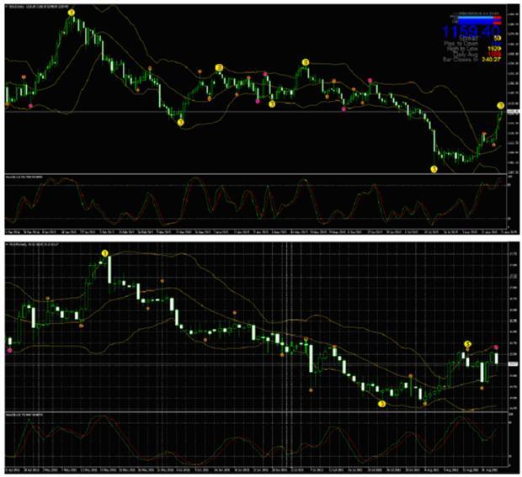Click the yellow marker atop the lower chart's highest candle
This screenshot has width=522, height=477.
click(105, 253)
